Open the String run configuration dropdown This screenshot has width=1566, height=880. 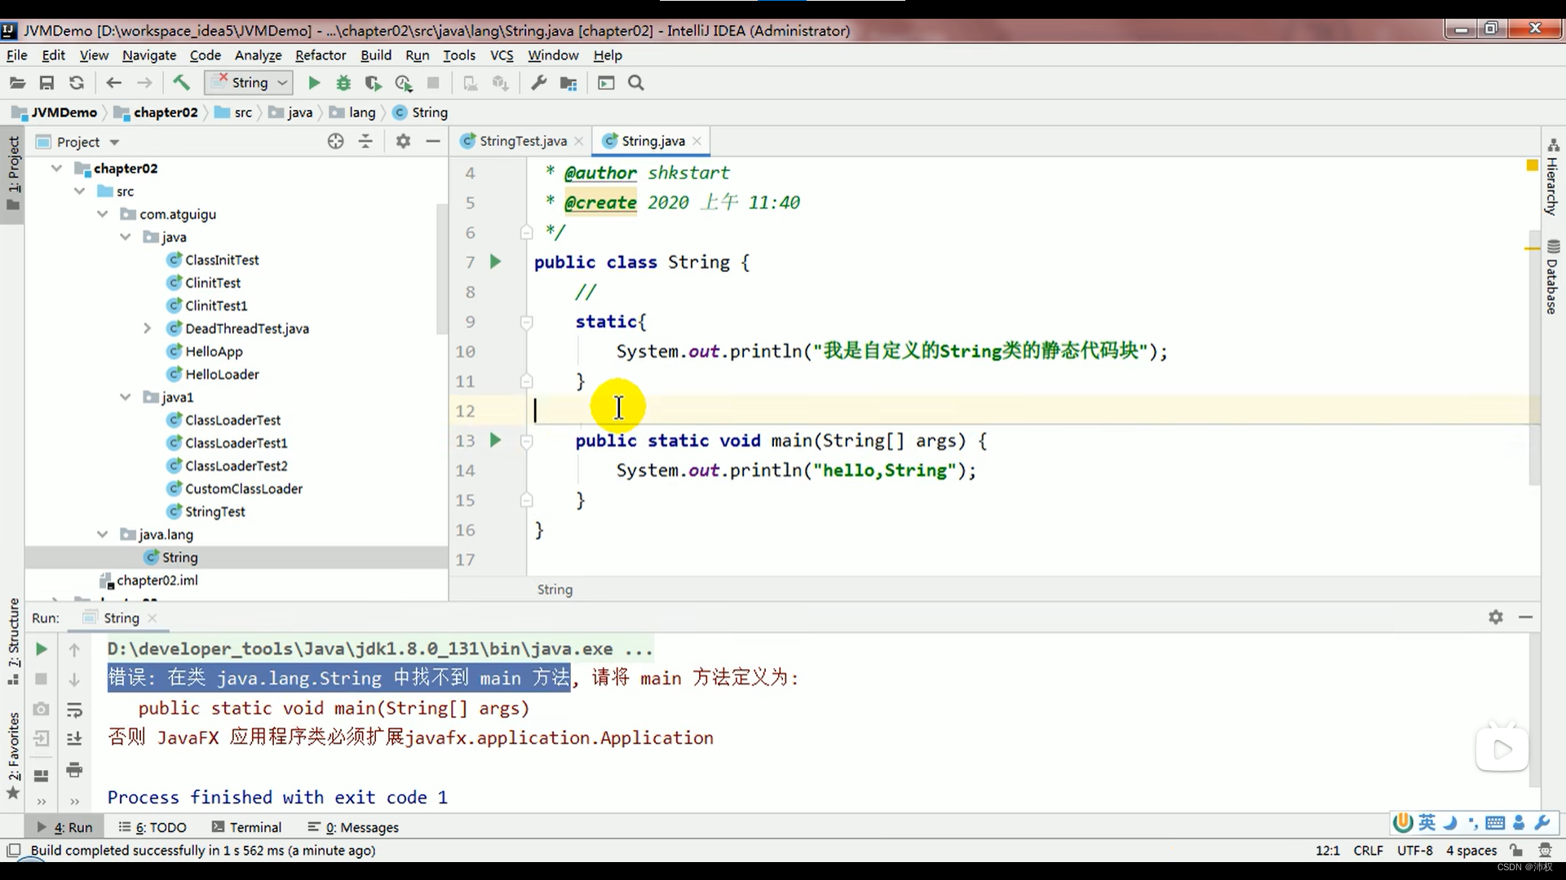[x=249, y=82]
